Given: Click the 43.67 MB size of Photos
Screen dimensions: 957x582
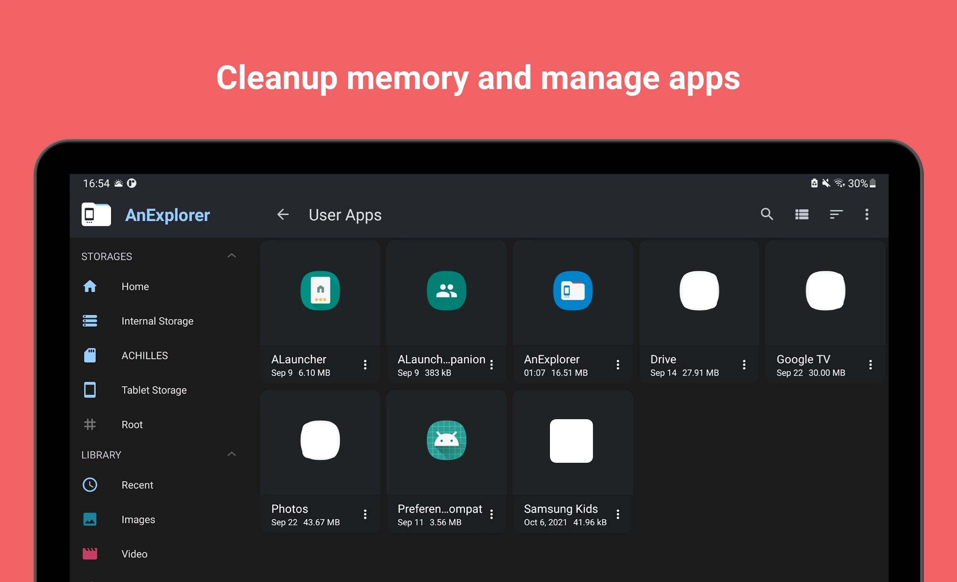Looking at the screenshot, I should click(321, 522).
